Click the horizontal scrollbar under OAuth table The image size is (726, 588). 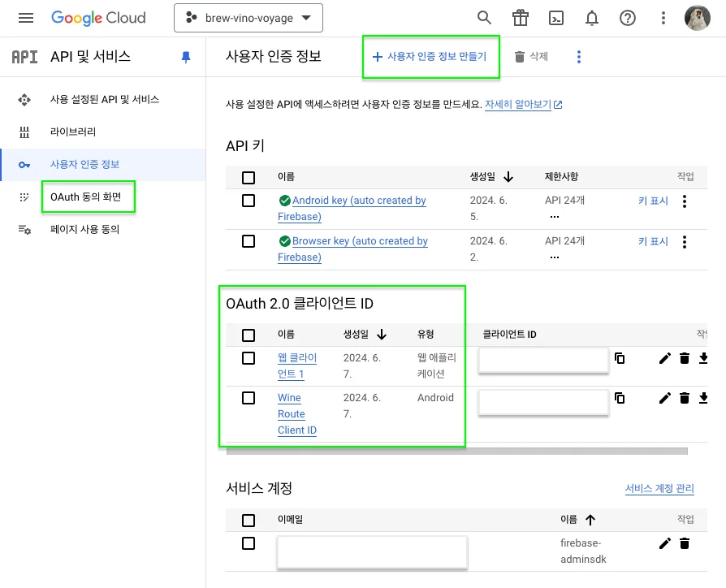click(455, 451)
